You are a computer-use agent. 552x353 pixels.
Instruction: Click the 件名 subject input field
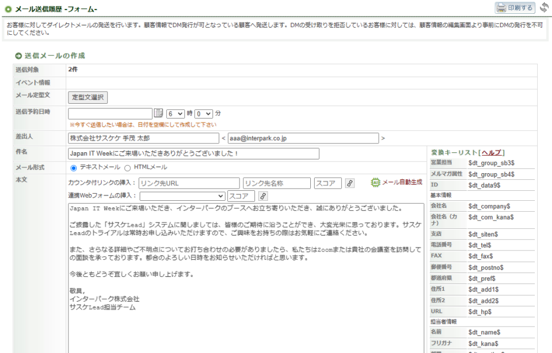pos(194,153)
